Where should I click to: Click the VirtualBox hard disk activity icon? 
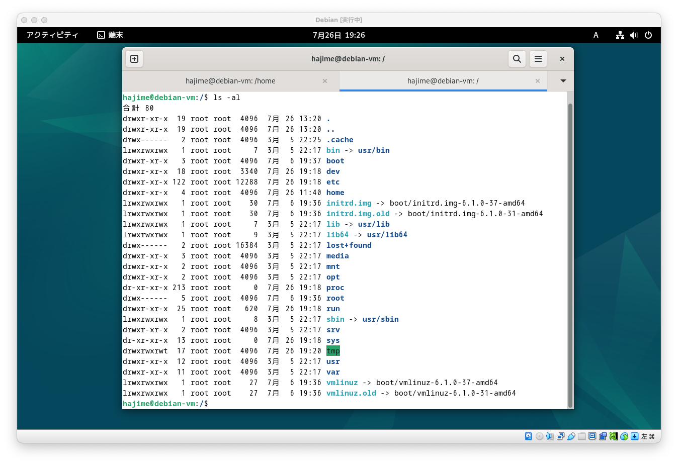tap(529, 436)
